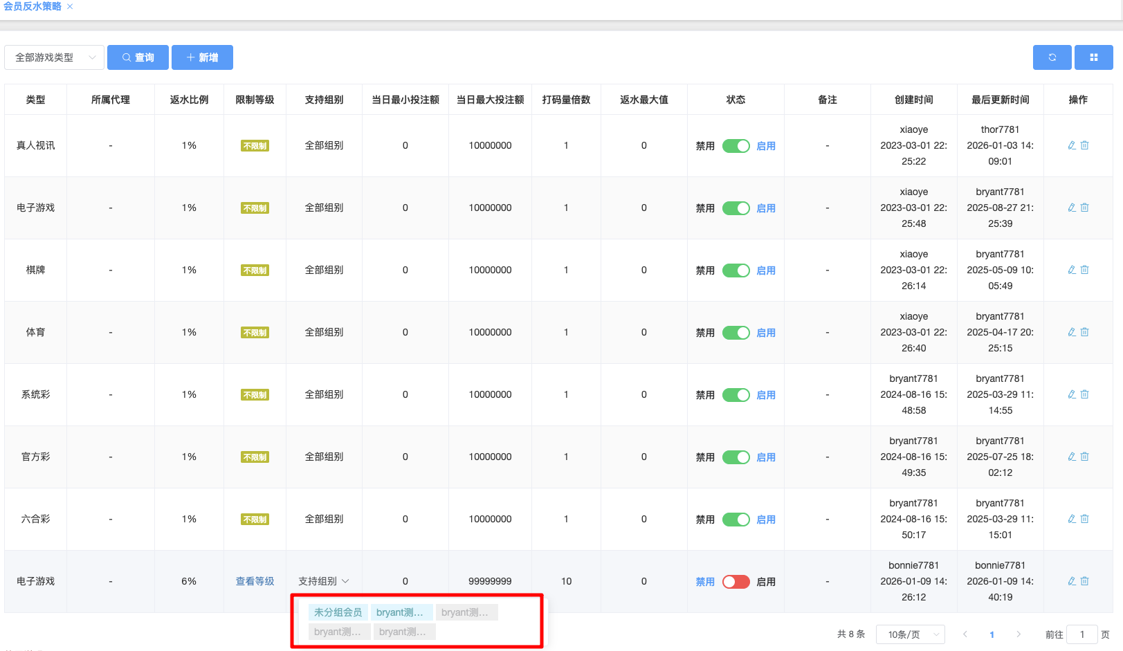Click the grid column settings icon
The image size is (1123, 651).
point(1093,57)
